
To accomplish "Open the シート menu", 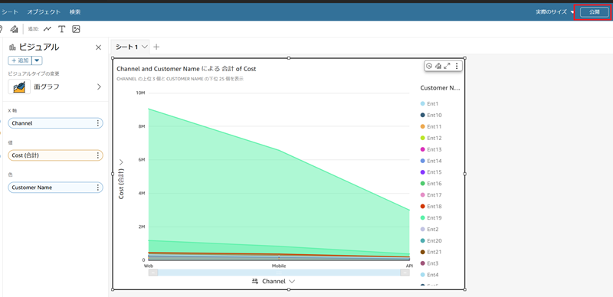I will pyautogui.click(x=10, y=12).
